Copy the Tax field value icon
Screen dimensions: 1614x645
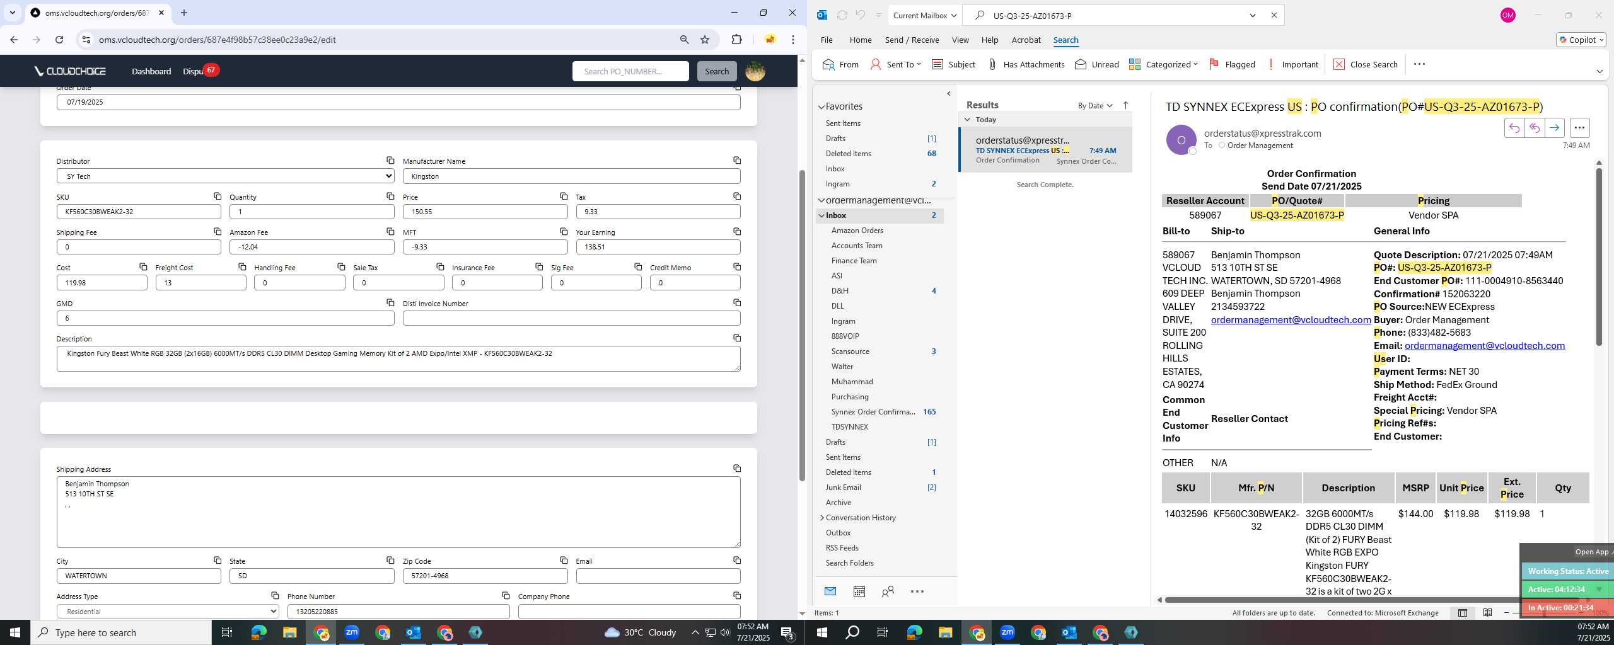pos(737,197)
